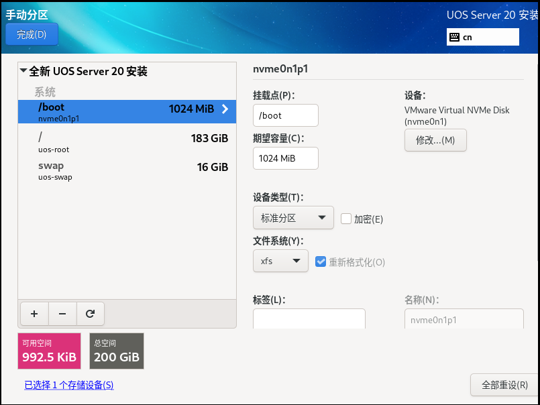Image resolution: width=540 pixels, height=405 pixels.
Task: Click the 16 GiB swap size value
Action: click(x=213, y=168)
